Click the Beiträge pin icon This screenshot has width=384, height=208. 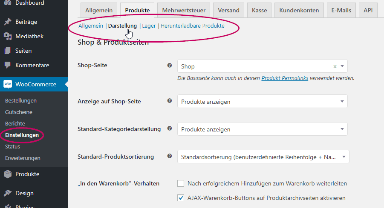8,22
